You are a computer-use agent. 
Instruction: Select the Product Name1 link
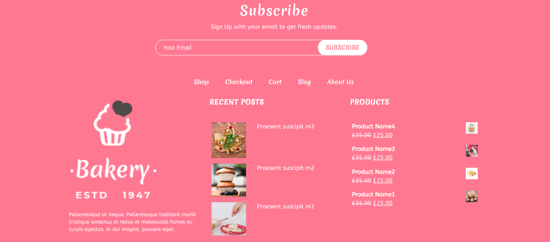[x=373, y=194]
